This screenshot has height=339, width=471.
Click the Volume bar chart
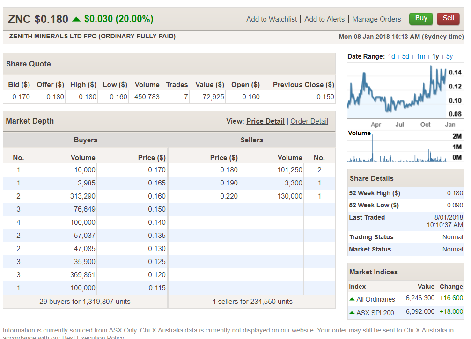[x=397, y=147]
